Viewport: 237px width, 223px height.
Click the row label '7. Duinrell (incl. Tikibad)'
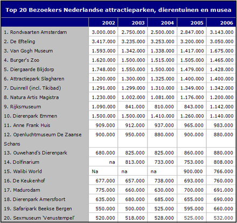[x=32, y=88]
